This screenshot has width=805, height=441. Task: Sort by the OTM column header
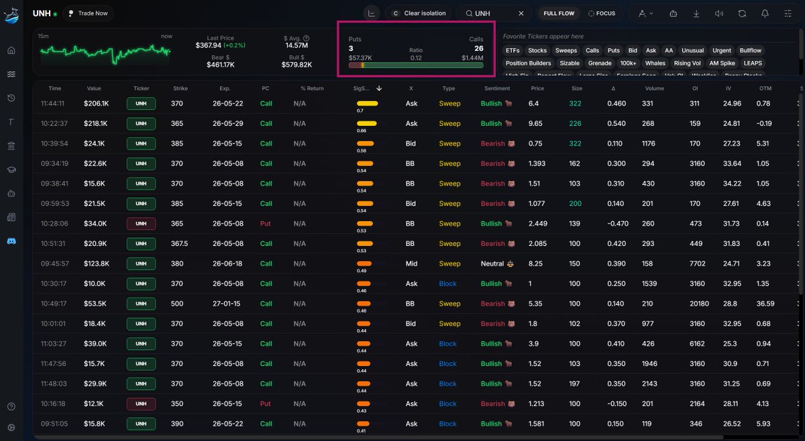(765, 88)
